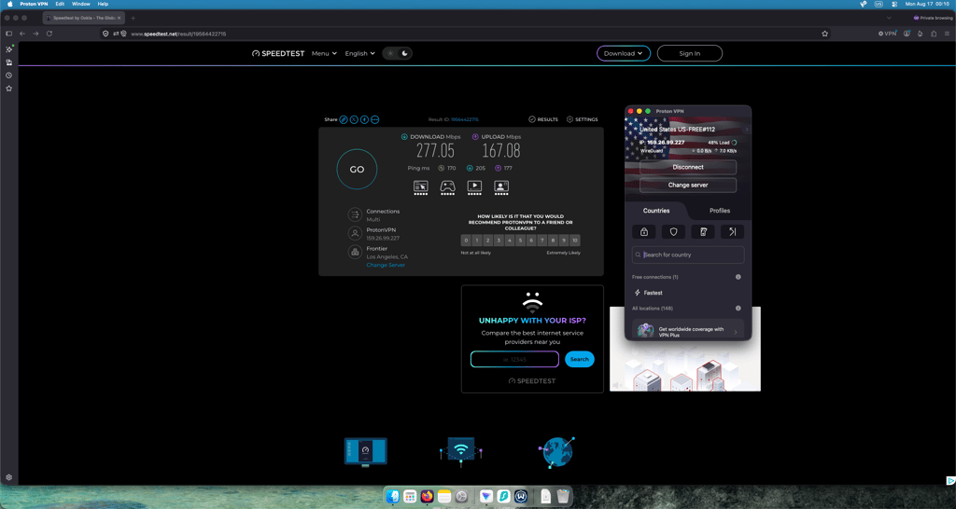The image size is (956, 509).
Task: Click Change server in Proton VPN
Action: pos(688,186)
